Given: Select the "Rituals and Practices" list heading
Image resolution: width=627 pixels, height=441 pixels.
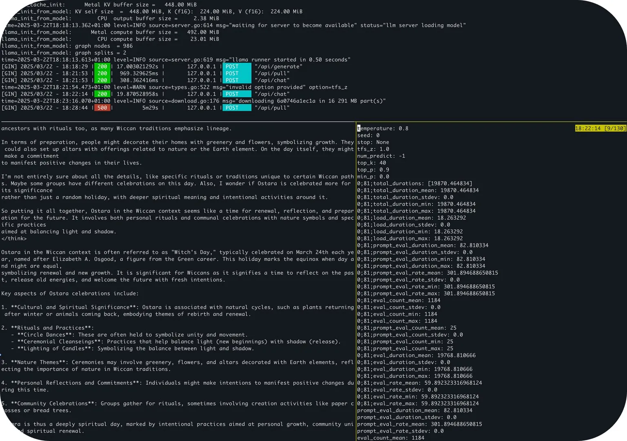Looking at the screenshot, I should coord(52,328).
